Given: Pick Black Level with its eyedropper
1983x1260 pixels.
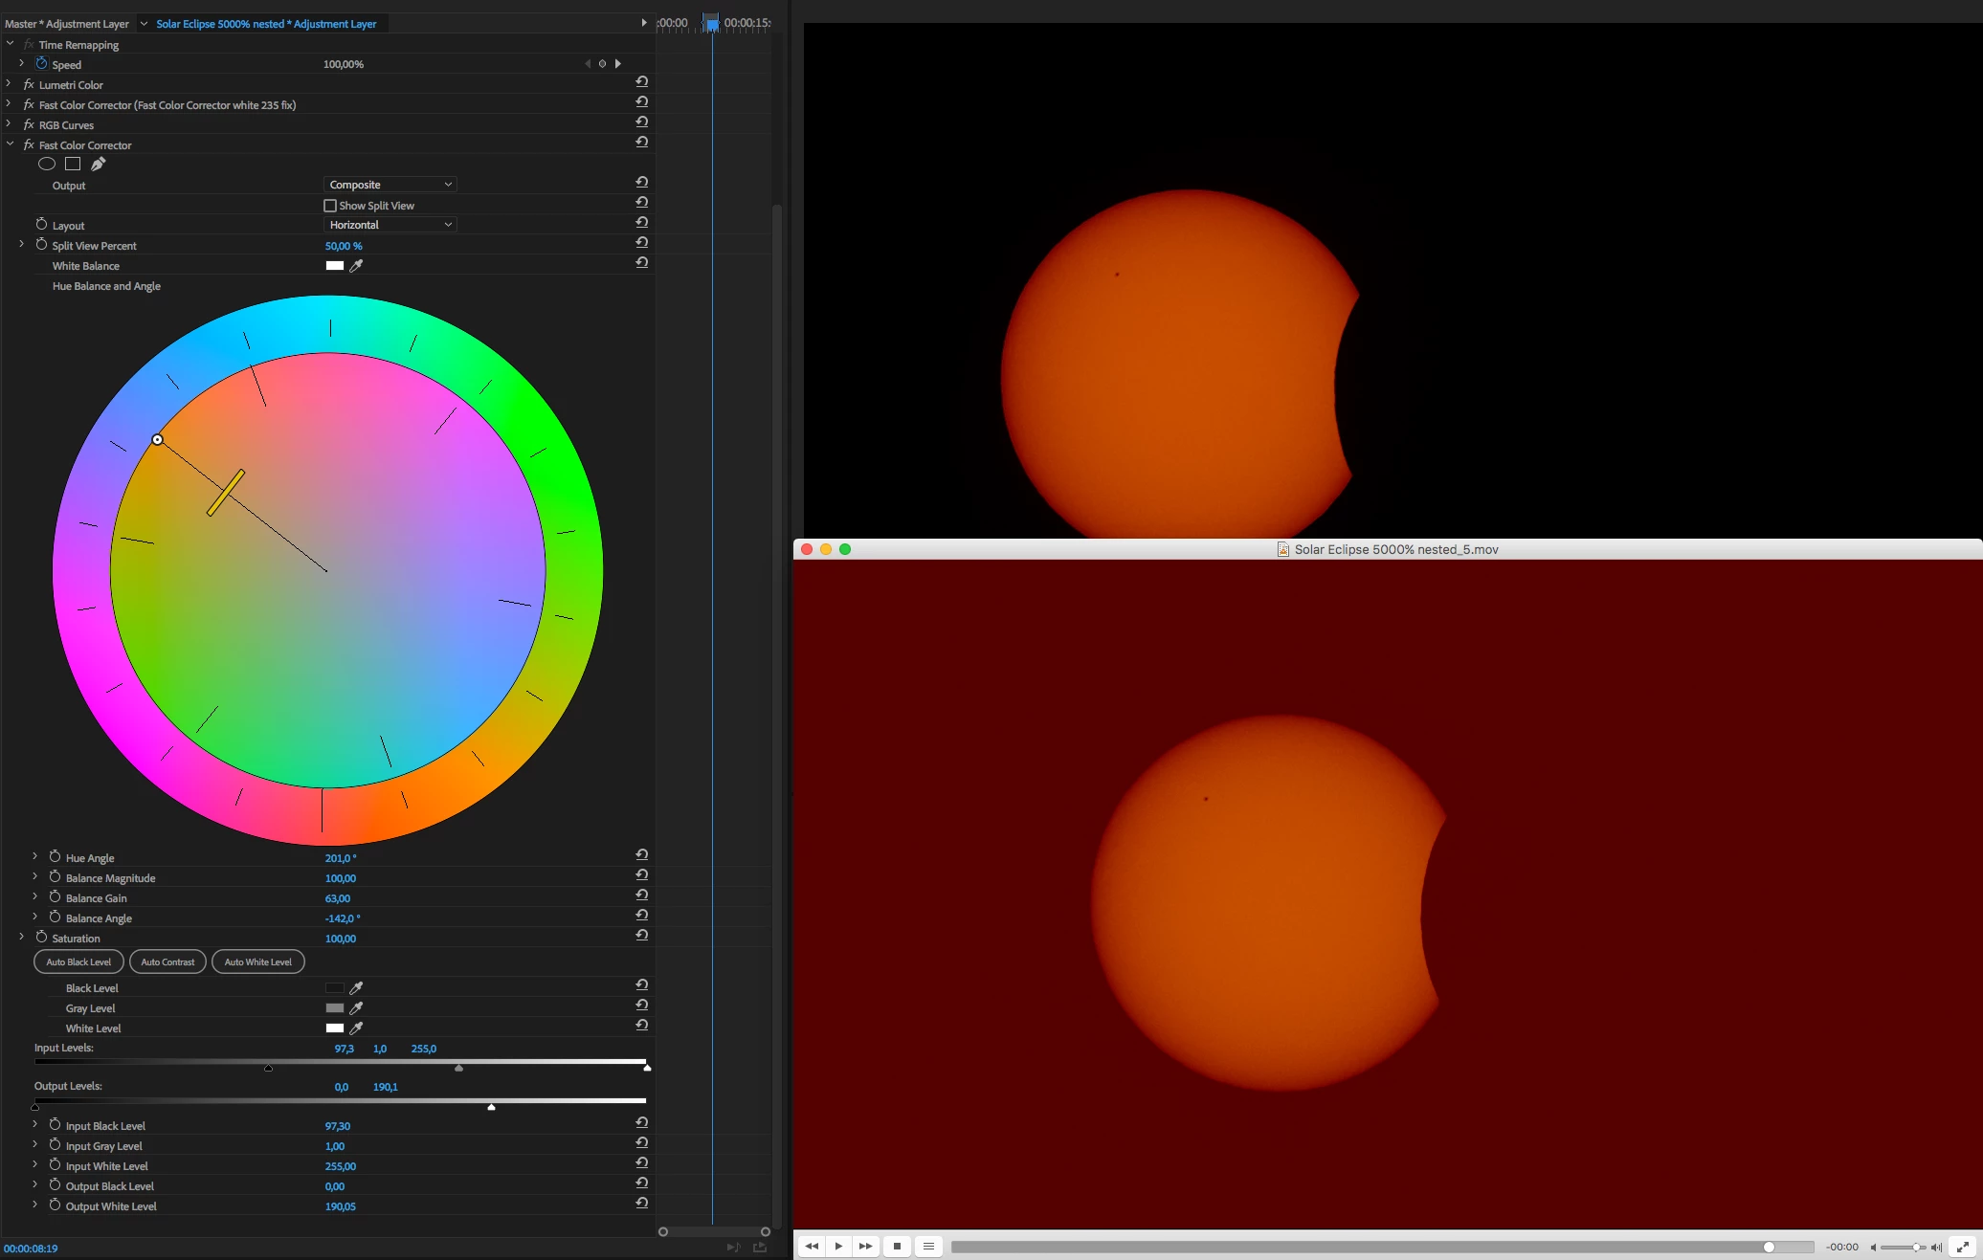Looking at the screenshot, I should 356,988.
